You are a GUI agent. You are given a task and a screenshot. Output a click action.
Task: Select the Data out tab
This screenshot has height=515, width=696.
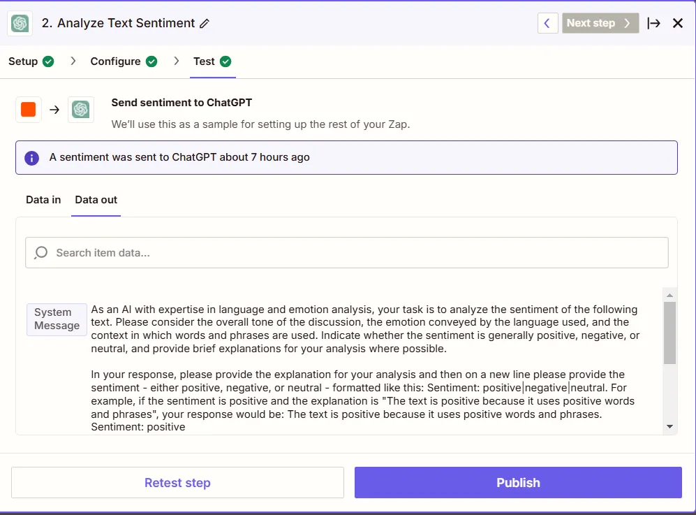[x=96, y=200]
